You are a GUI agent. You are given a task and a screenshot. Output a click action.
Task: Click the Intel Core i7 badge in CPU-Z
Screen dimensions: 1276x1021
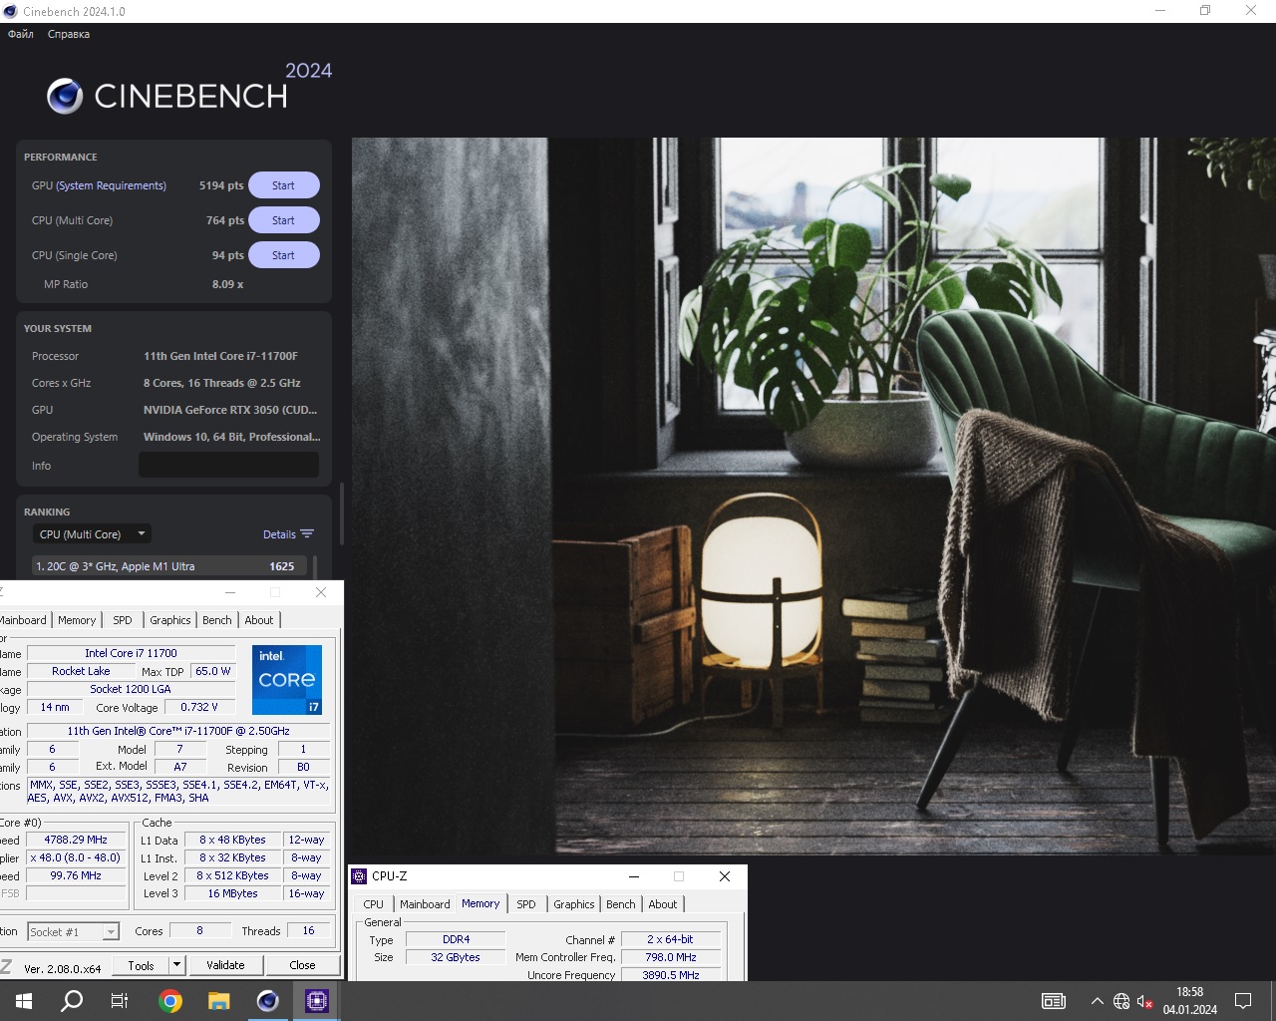tap(287, 680)
